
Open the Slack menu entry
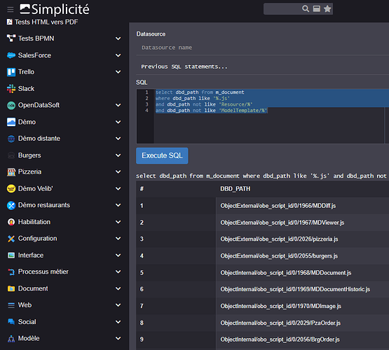pos(26,88)
